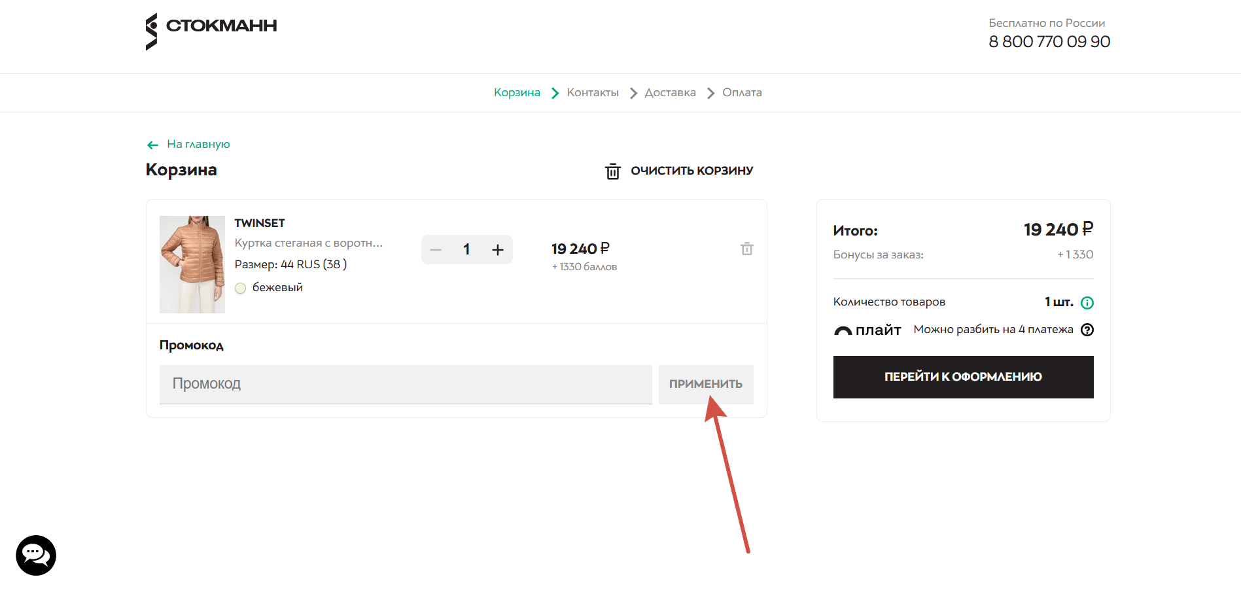Open the Куртка стеганая product title
Screen dimensions: 1241x596
point(309,243)
